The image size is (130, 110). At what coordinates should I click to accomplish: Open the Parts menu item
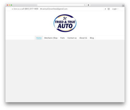coord(62,38)
